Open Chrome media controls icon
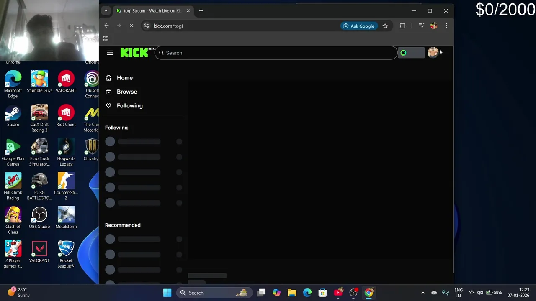 pos(421,26)
